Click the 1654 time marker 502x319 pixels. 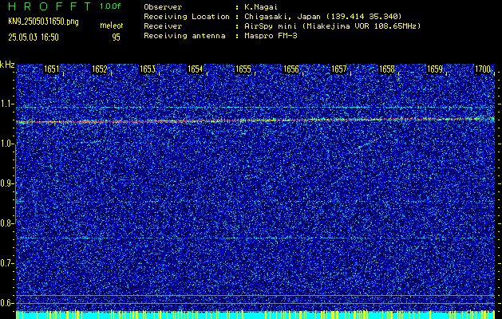pos(195,69)
